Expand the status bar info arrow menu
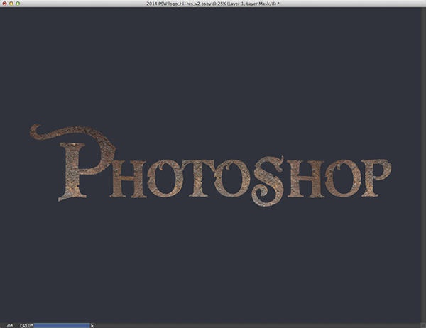Image resolution: width=426 pixels, height=328 pixels. [x=92, y=324]
